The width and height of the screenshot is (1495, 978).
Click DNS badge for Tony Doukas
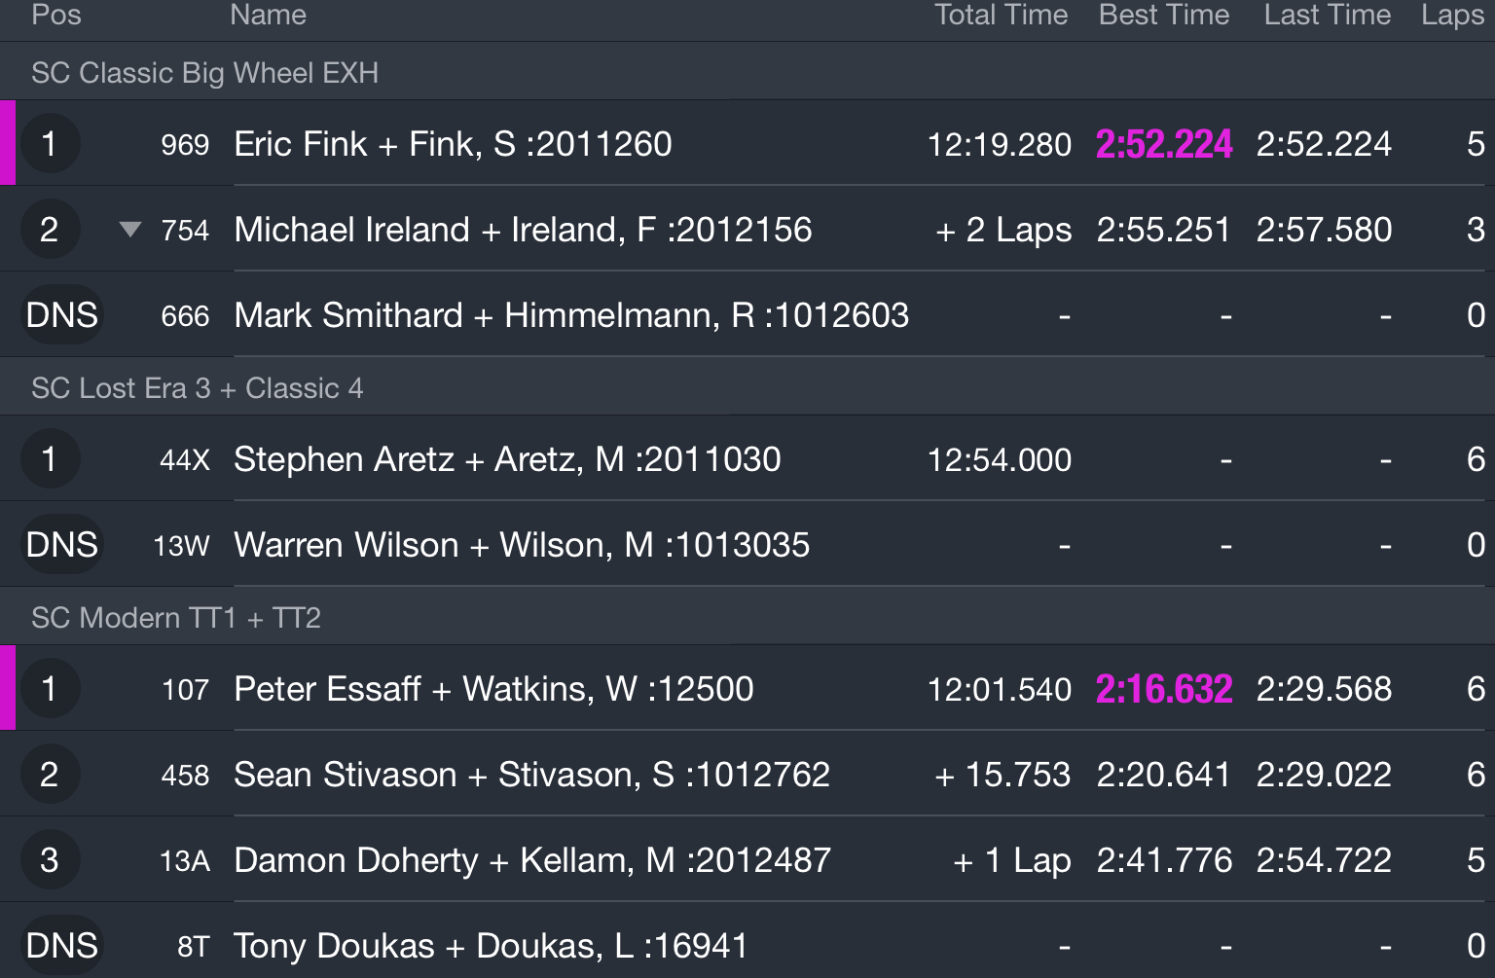pyautogui.click(x=62, y=946)
